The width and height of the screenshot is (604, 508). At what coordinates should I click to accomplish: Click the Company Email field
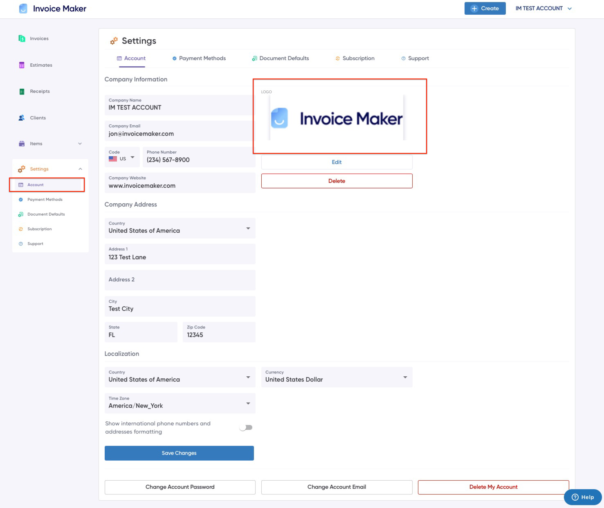click(x=179, y=131)
